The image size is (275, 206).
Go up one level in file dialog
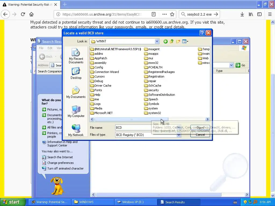(x=172, y=41)
